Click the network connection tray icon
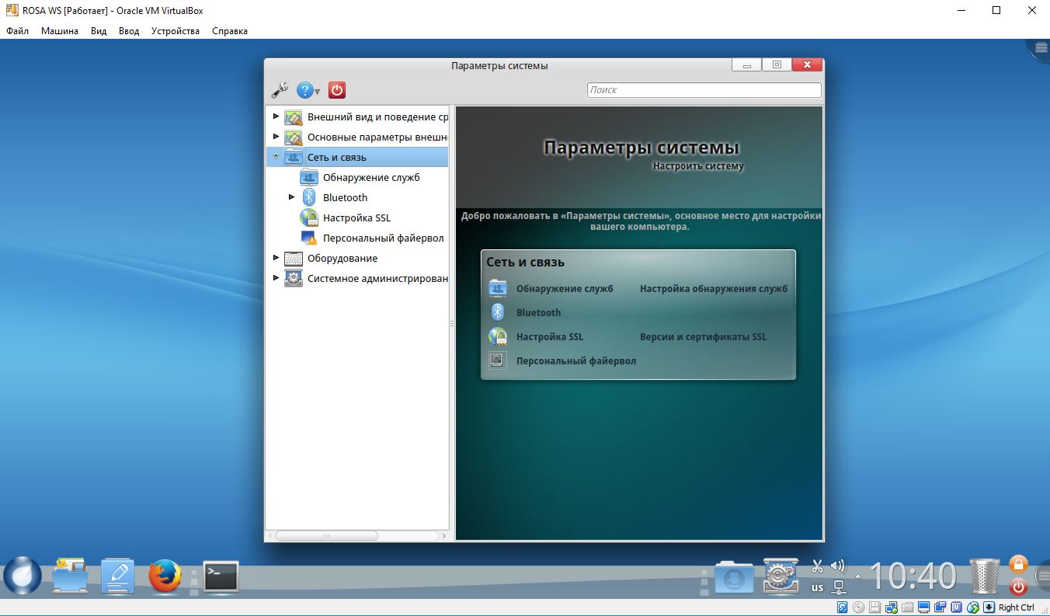 click(839, 586)
